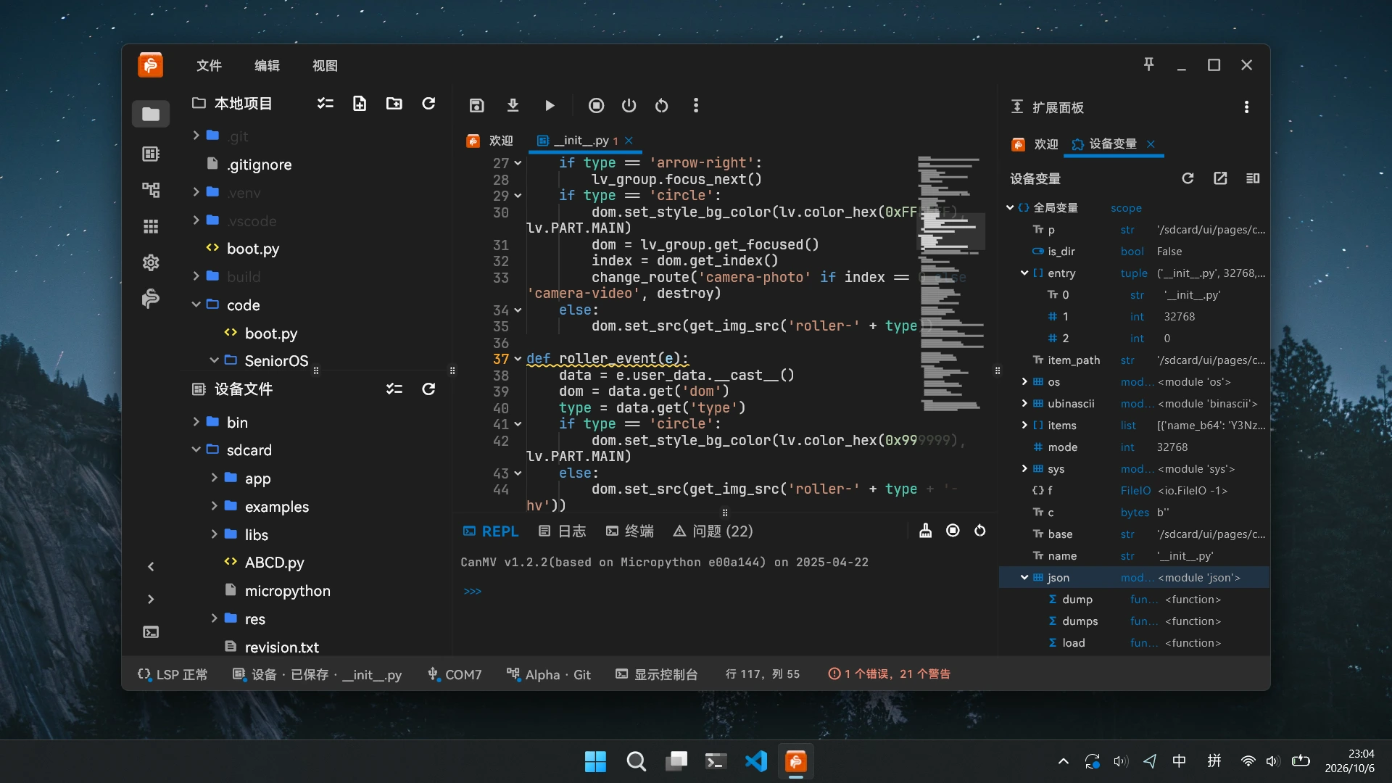Click the code minimap overview

950,283
